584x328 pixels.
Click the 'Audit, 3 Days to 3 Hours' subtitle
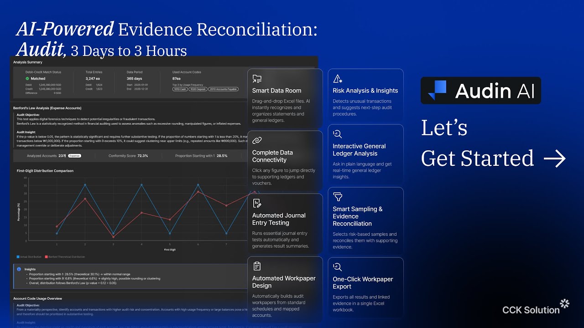click(x=101, y=50)
